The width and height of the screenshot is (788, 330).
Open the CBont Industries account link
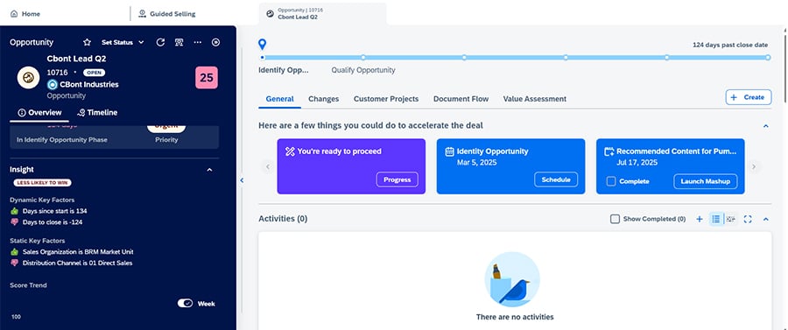(x=89, y=84)
